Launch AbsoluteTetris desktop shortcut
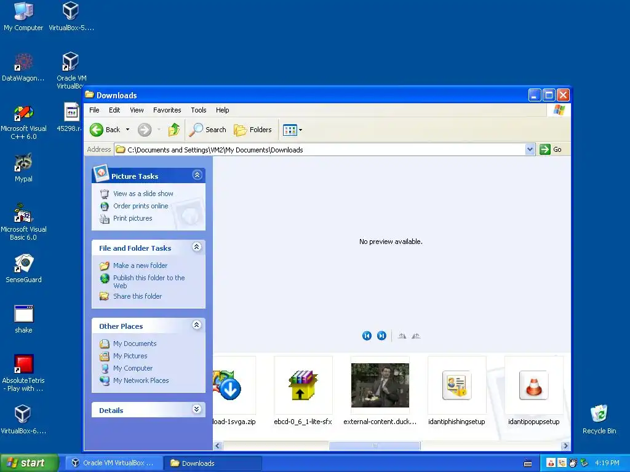This screenshot has width=630, height=472. point(23,373)
